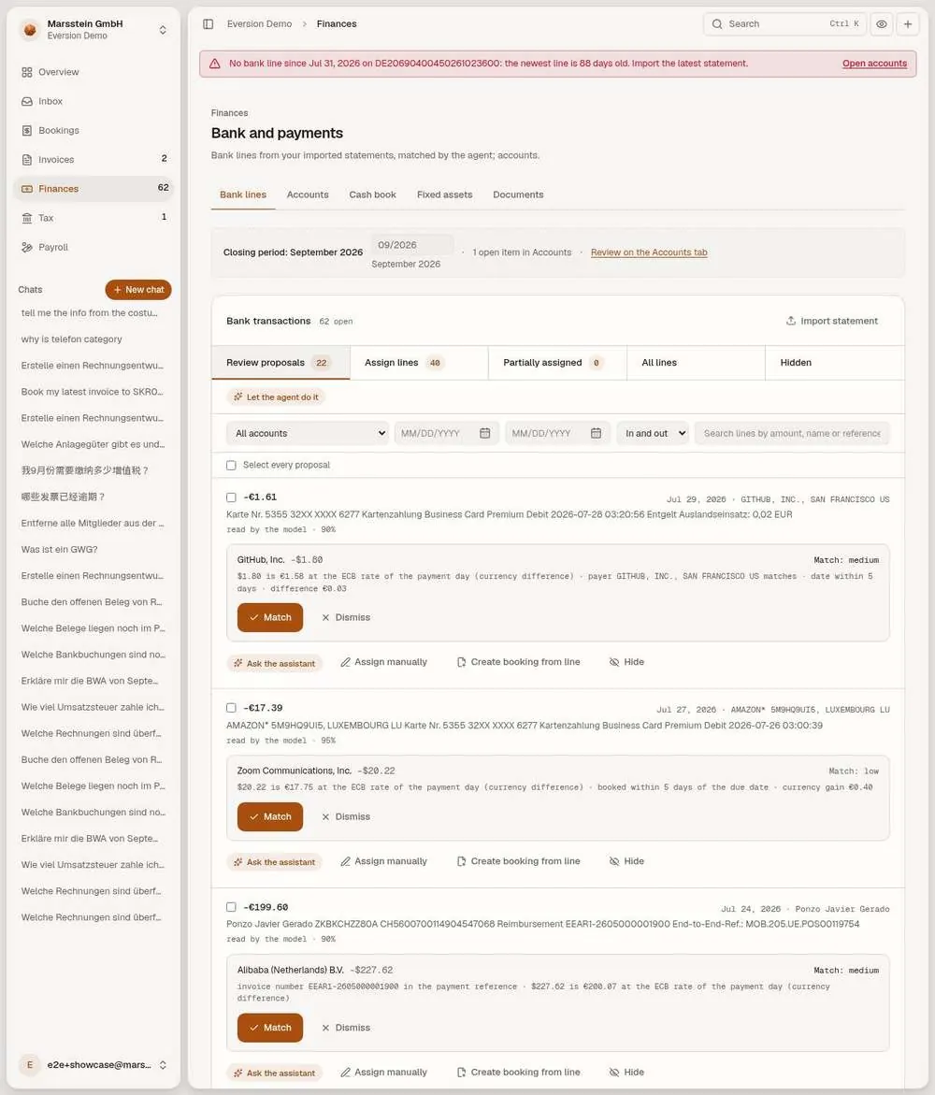Open Invoices in sidebar
The height and width of the screenshot is (1095, 935).
93,159
